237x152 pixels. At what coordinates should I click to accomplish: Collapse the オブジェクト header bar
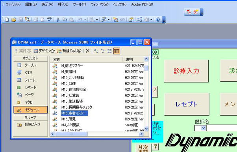[30, 58]
